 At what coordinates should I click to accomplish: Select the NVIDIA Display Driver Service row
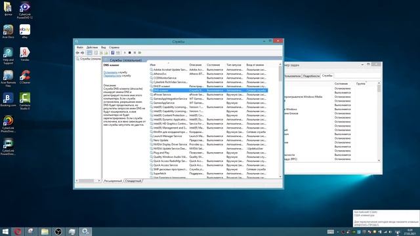click(209, 144)
